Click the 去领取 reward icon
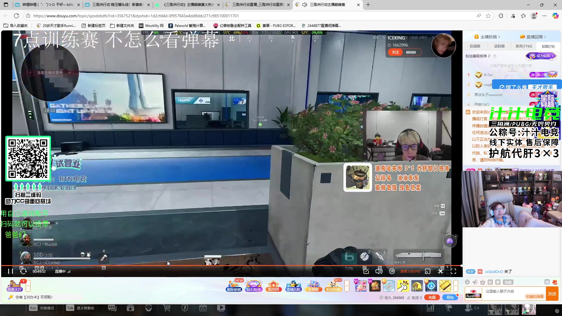 [x=313, y=286]
